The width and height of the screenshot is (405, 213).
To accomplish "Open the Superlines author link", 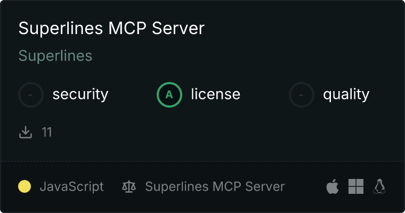I will (55, 56).
